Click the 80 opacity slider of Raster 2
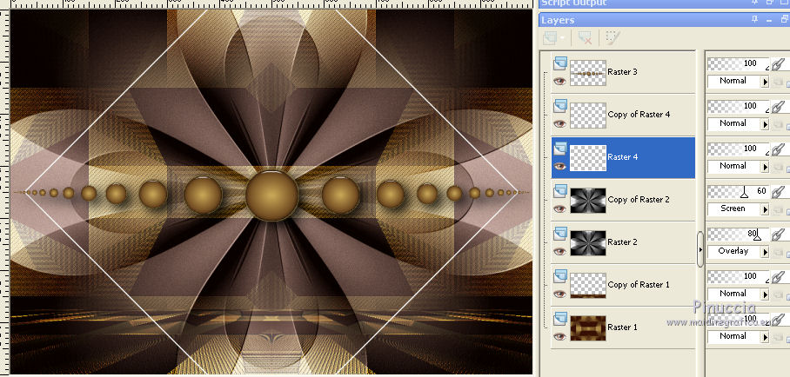790x377 pixels. pos(739,234)
